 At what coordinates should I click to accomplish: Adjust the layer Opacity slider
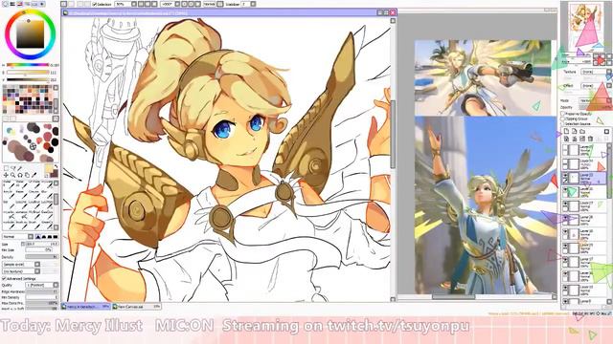tap(595, 107)
